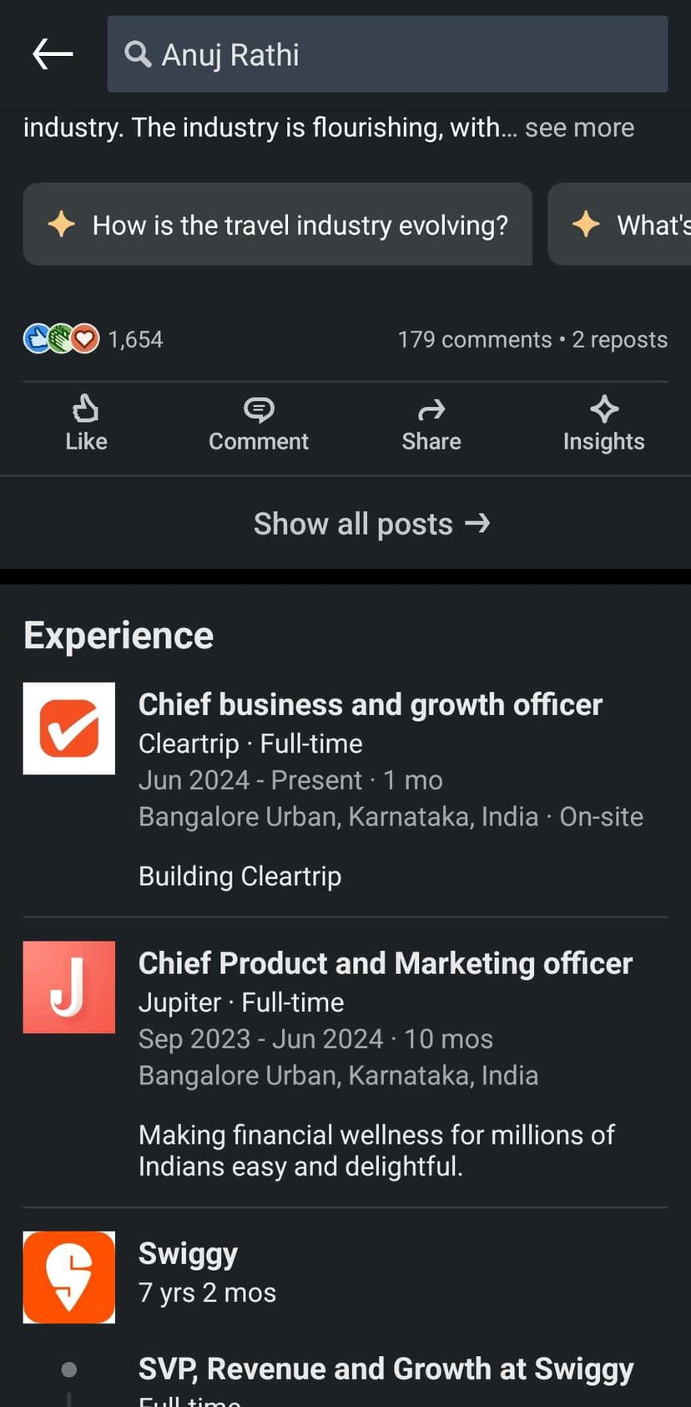Screen dimensions: 691x1407
Task: Expand post text with see more
Action: pos(579,128)
